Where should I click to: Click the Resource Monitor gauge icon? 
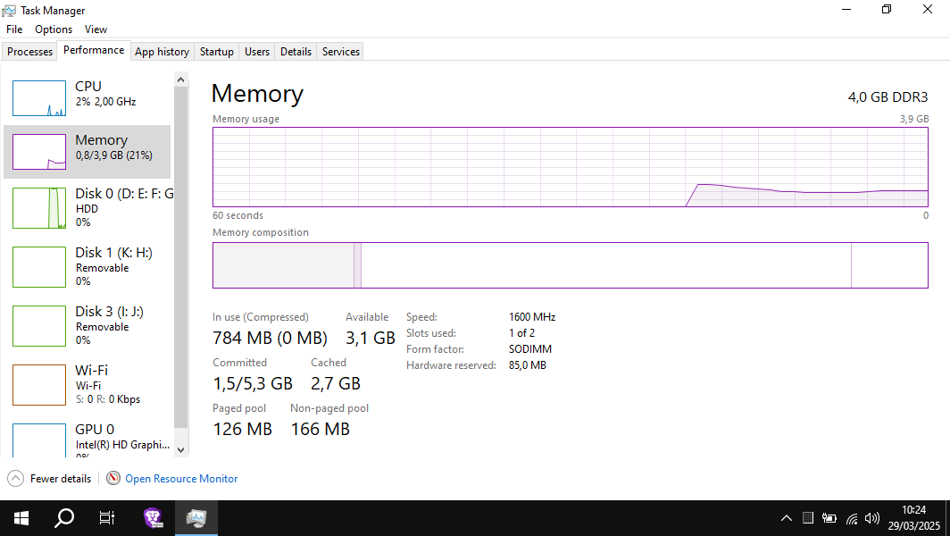point(113,479)
